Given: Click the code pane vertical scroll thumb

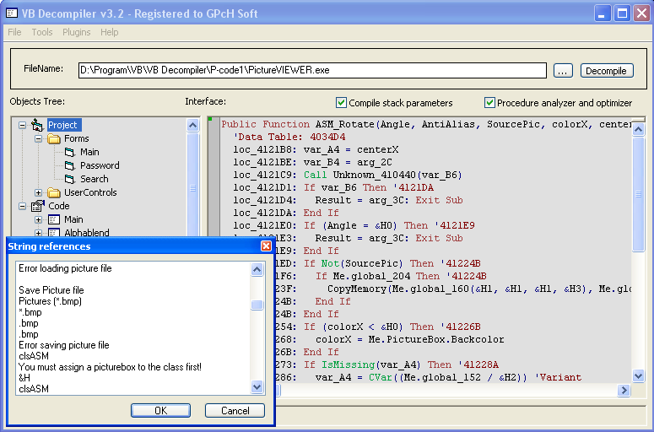Looking at the screenshot, I should pos(639,194).
